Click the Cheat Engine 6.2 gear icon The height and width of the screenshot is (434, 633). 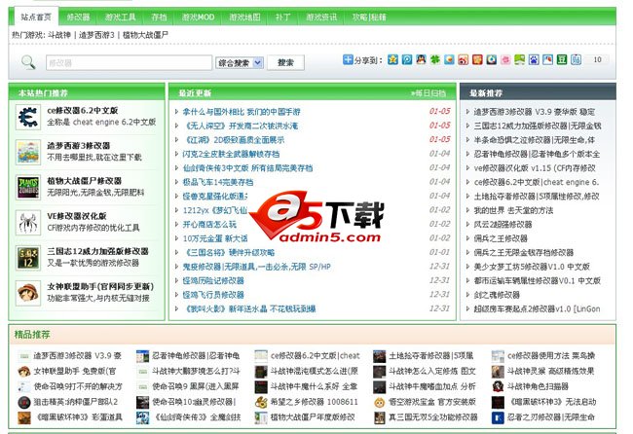pos(26,117)
